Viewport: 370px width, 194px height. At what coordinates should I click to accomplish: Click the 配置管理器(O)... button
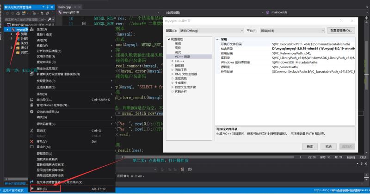[x=341, y=31]
